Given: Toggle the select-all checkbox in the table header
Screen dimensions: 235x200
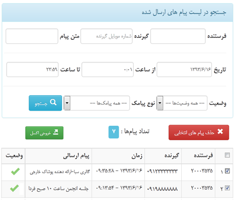Looking at the screenshot, I should (227, 155).
